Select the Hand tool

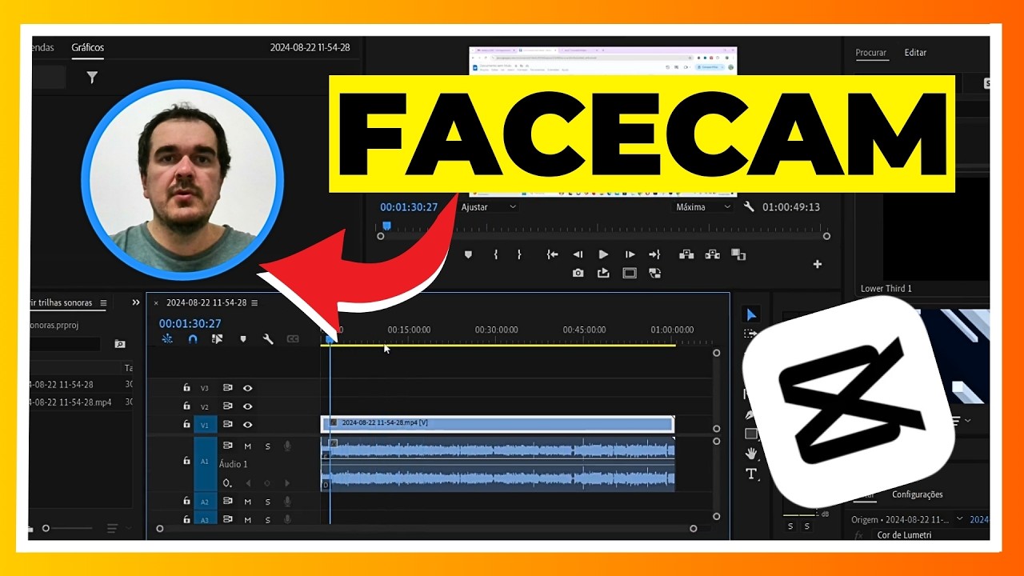pyautogui.click(x=751, y=454)
